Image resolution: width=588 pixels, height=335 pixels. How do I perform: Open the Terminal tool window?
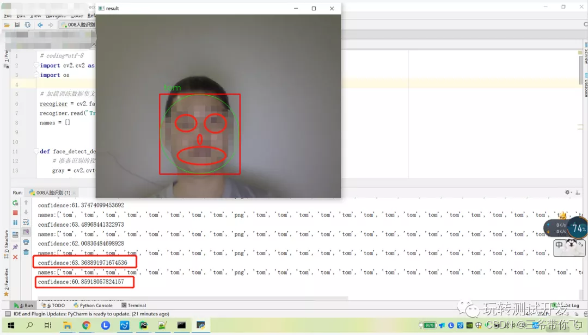click(134, 306)
